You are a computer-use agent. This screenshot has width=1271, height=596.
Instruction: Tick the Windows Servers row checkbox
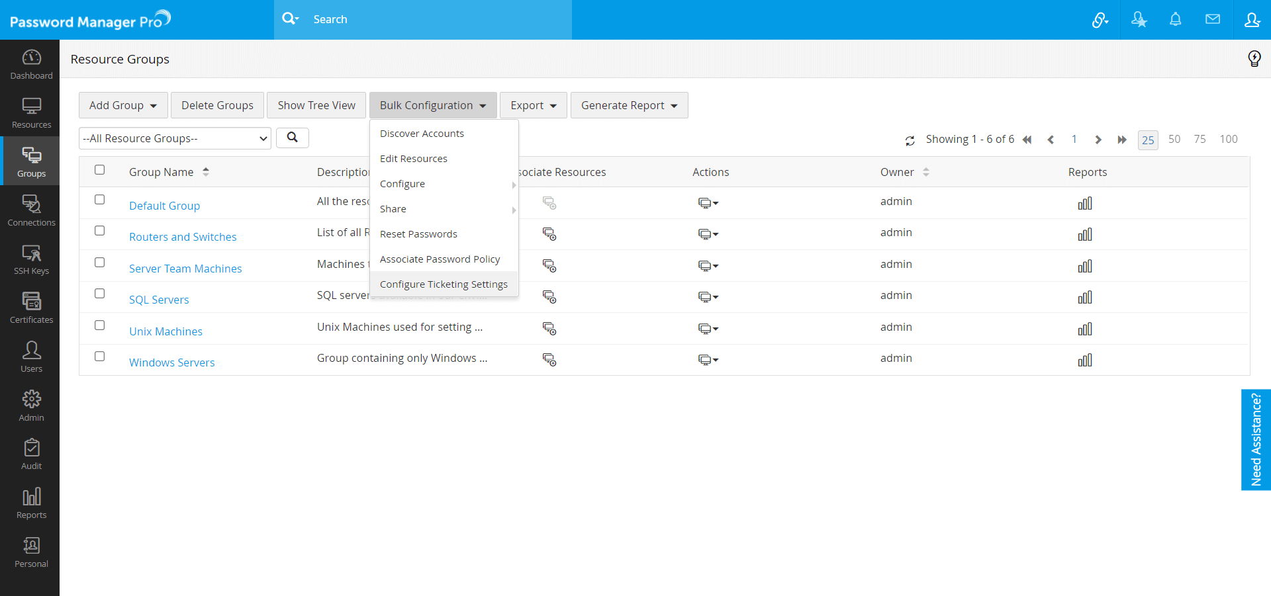coord(100,357)
